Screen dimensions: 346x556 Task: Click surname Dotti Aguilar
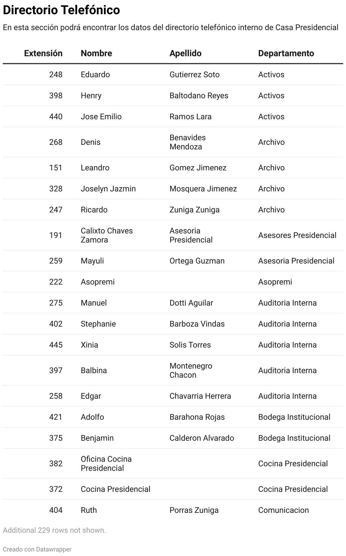191,303
